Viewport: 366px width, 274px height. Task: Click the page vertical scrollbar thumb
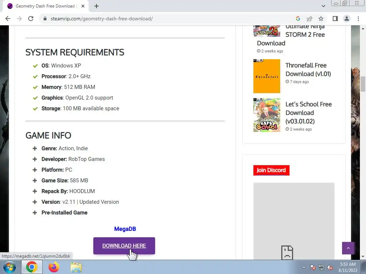click(x=363, y=84)
